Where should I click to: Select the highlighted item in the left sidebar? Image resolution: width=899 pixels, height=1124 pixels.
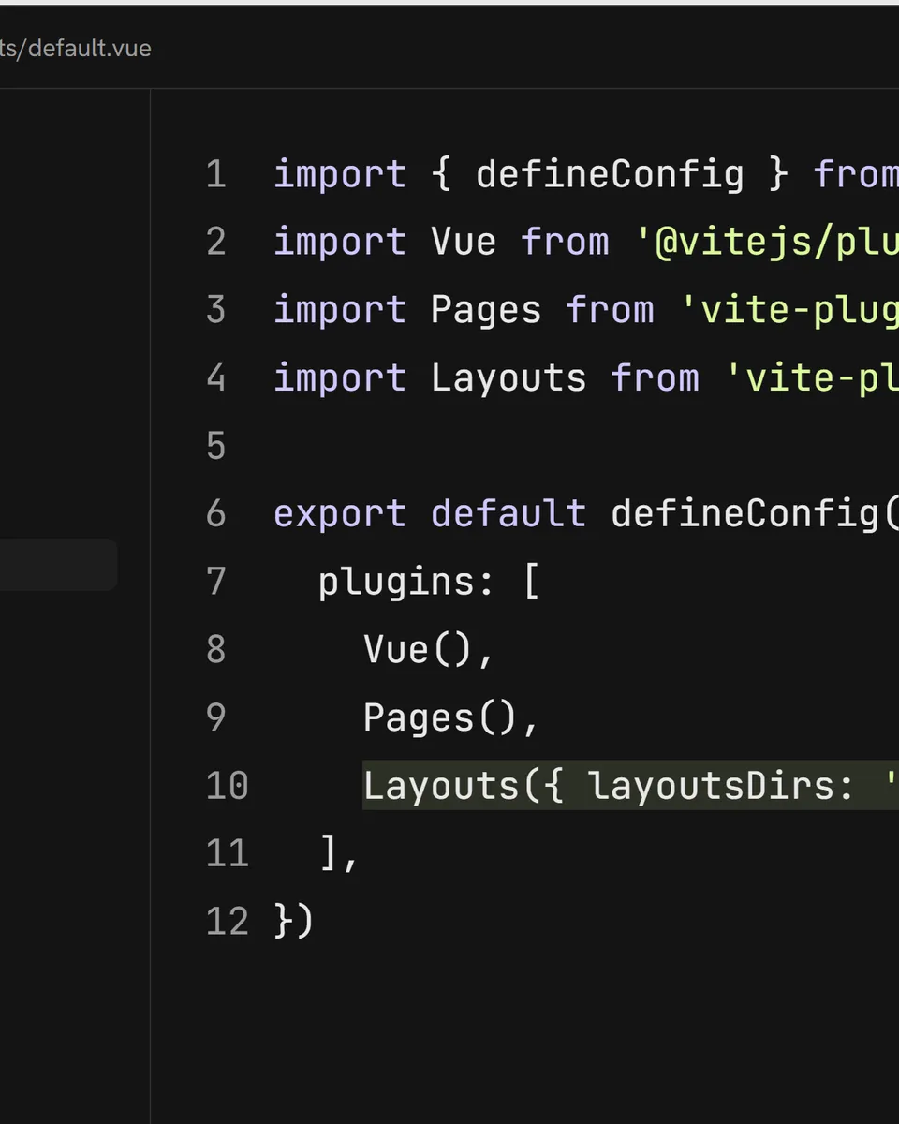pos(58,564)
